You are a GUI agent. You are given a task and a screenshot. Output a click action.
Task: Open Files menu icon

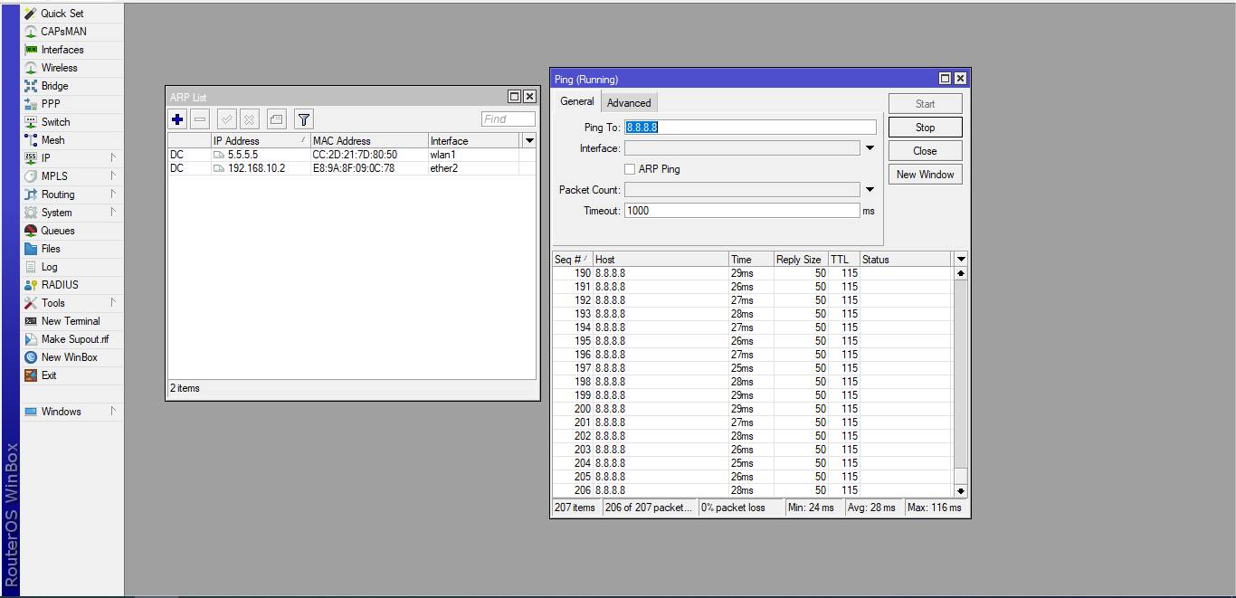pos(31,249)
